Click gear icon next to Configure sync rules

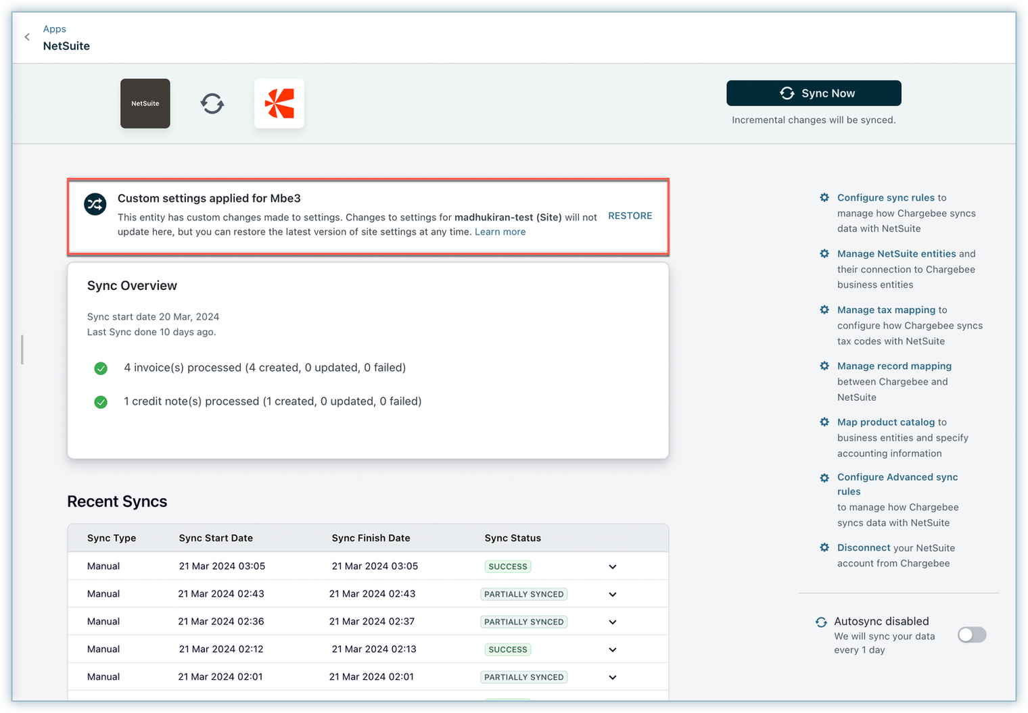coord(824,198)
